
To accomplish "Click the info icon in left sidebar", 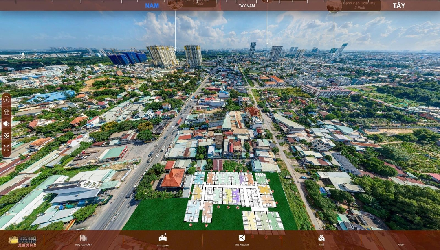I will [6, 99].
